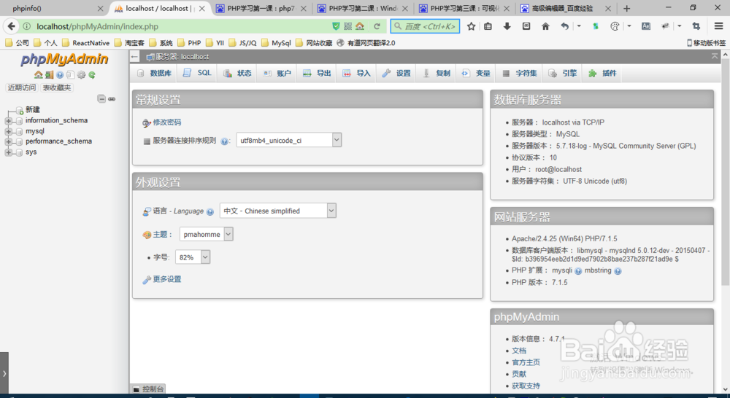Screen dimensions: 730x398
Task: Expand the sys database node
Action: click(x=8, y=152)
